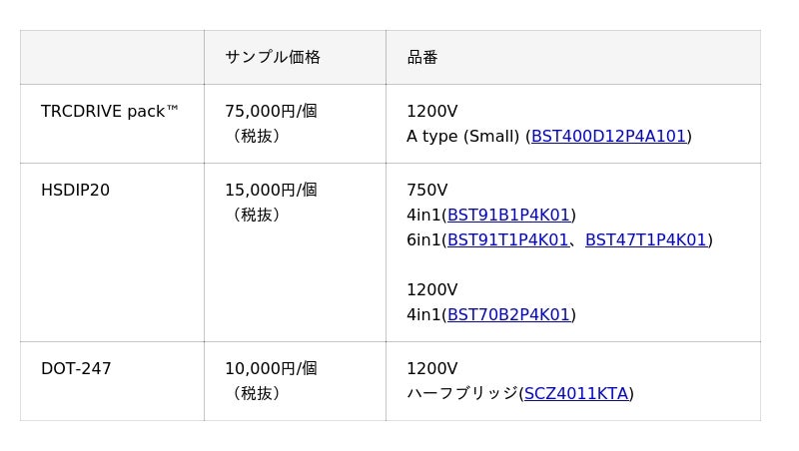Screen dimensions: 799x451
Task: Open the SCZ4011KTA part link
Action: (x=576, y=394)
